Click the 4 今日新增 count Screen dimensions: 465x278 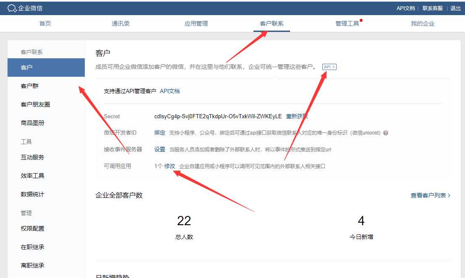361,221
